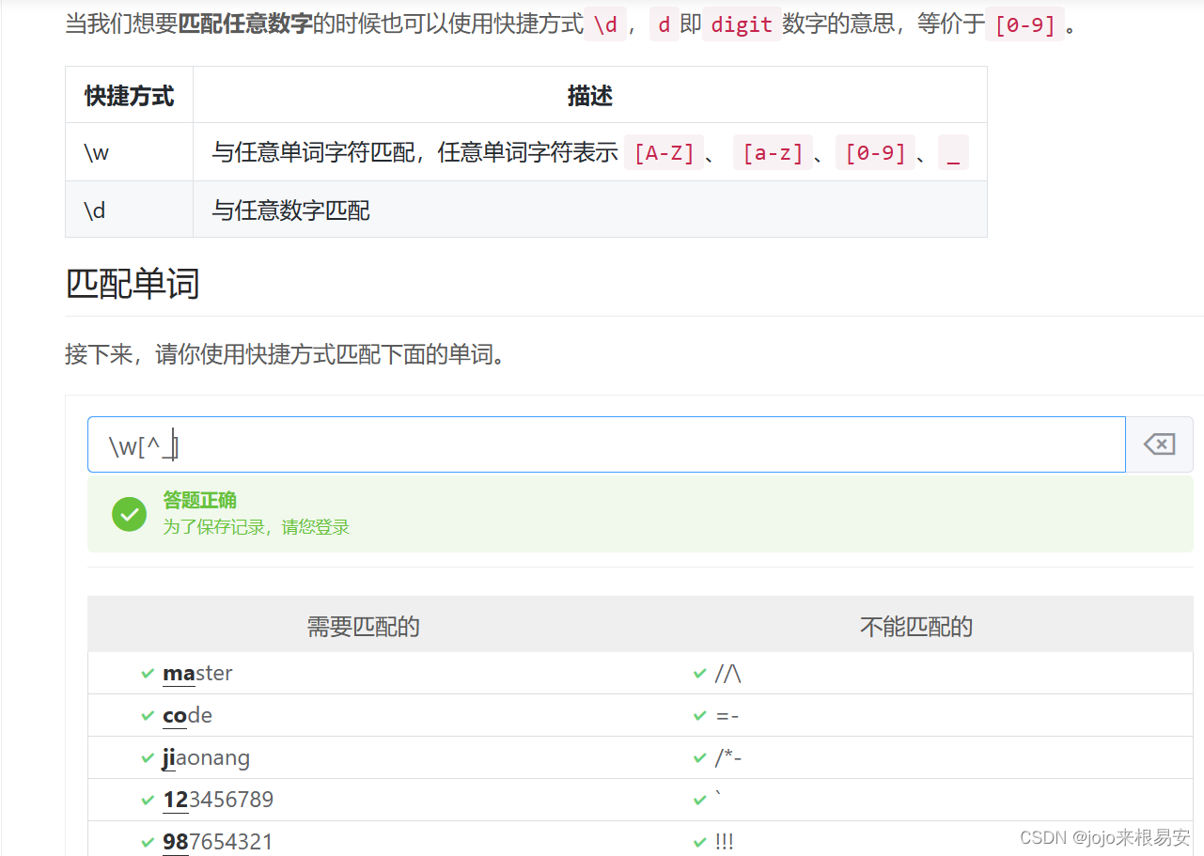Click the 不能匹配的 column header
Image resolution: width=1204 pixels, height=856 pixels.
point(916,627)
